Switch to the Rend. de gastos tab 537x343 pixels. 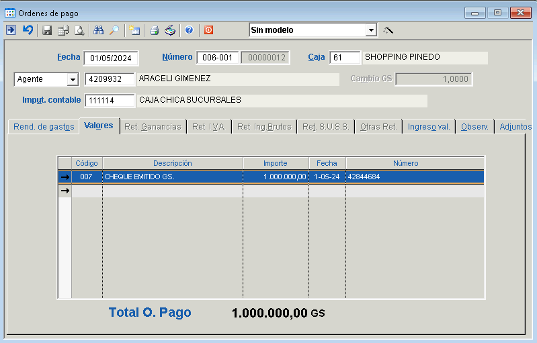[44, 127]
